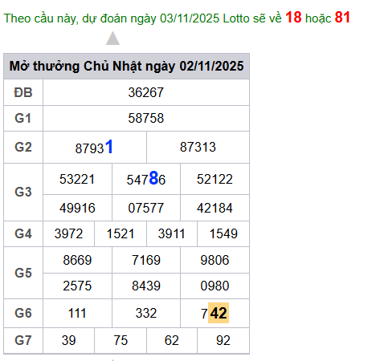The width and height of the screenshot is (376, 361).
Task: Select the G3 number 54786
Action: click(146, 179)
